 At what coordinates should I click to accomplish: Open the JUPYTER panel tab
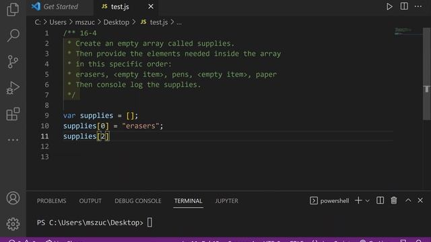(226, 201)
